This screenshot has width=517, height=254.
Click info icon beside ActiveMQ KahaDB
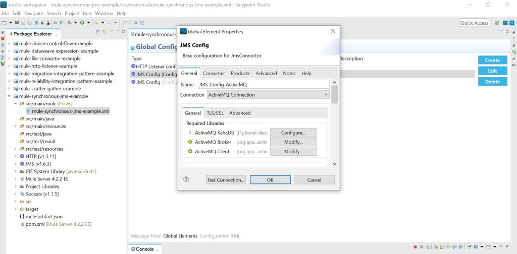click(x=190, y=132)
